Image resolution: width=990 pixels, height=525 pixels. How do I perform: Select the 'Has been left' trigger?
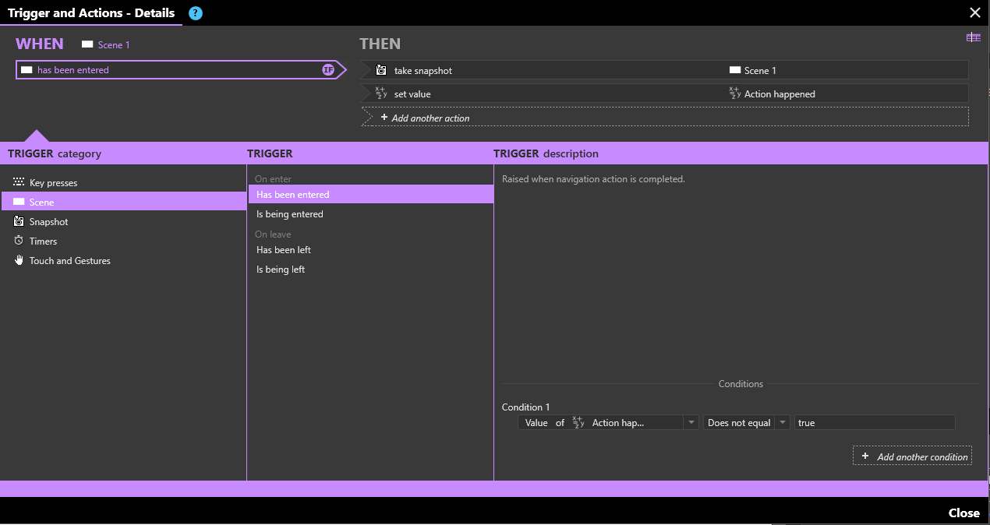click(284, 250)
